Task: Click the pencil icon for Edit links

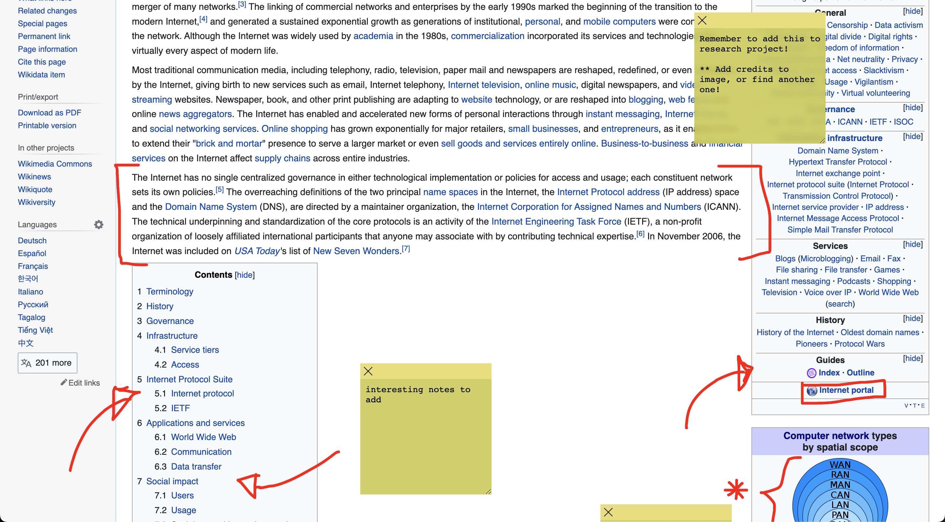Action: 64,382
